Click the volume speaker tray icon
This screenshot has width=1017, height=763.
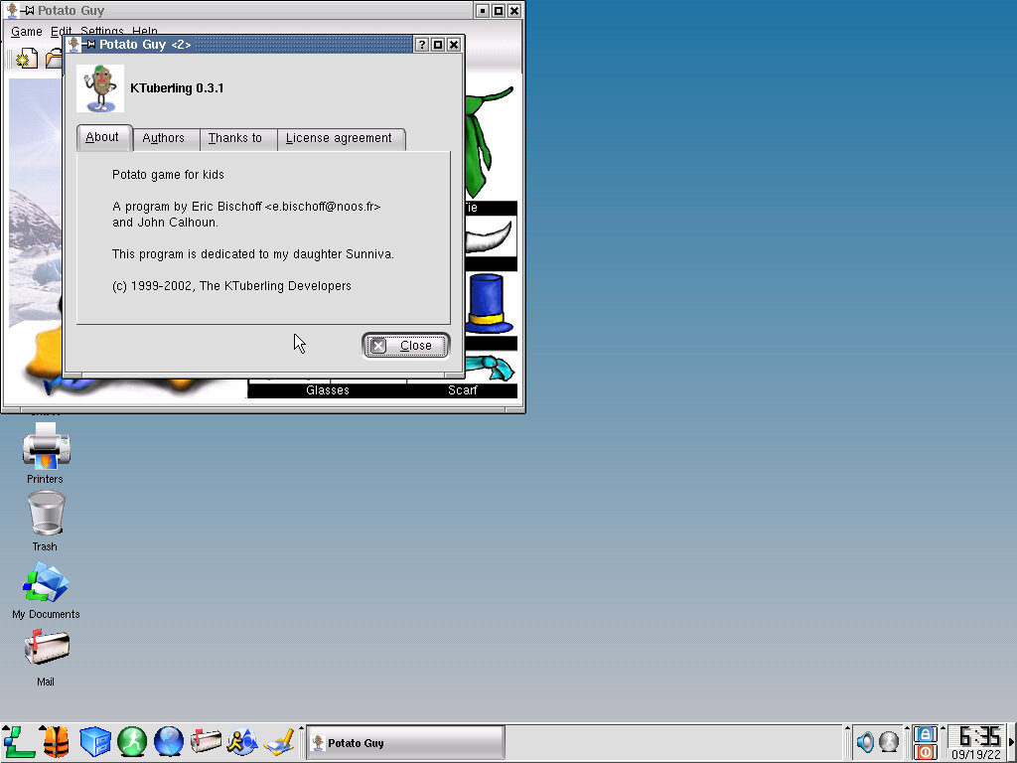(865, 742)
